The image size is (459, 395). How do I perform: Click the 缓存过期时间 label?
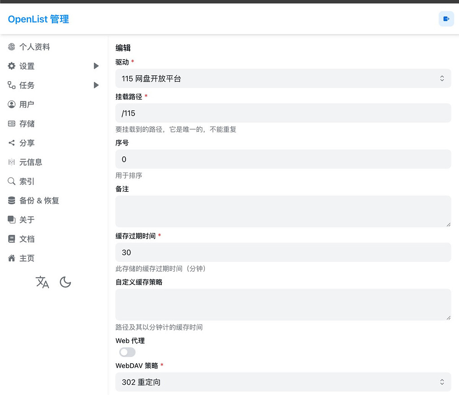click(135, 236)
